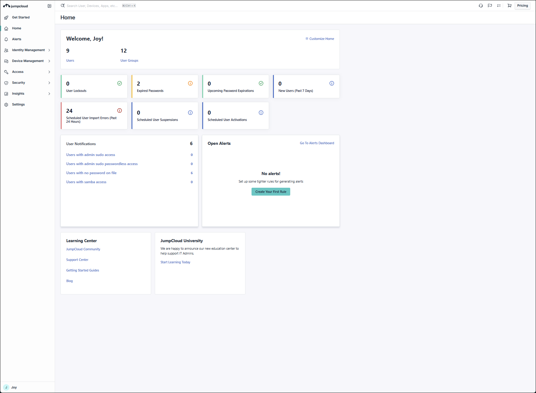Open the Users count link
The image size is (536, 393).
(x=70, y=60)
